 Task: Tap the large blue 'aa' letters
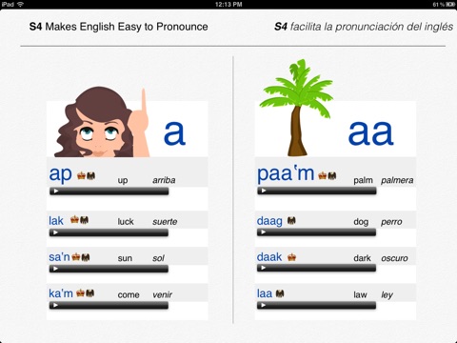[x=370, y=133]
